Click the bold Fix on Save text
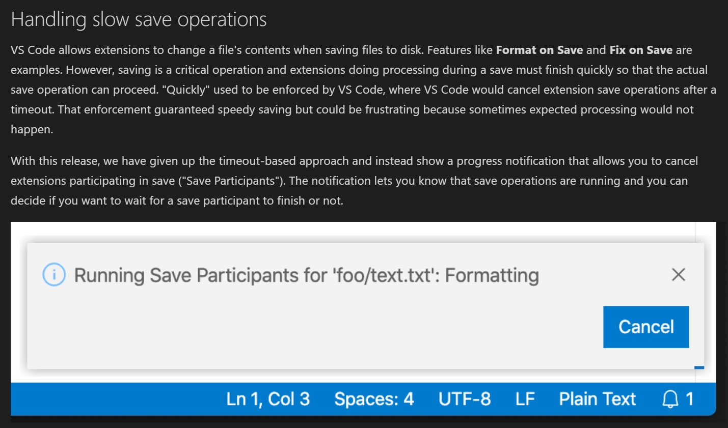Image resolution: width=728 pixels, height=428 pixels. point(641,50)
